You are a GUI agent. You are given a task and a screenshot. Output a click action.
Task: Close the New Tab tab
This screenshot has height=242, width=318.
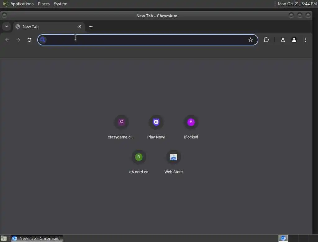[x=80, y=26]
